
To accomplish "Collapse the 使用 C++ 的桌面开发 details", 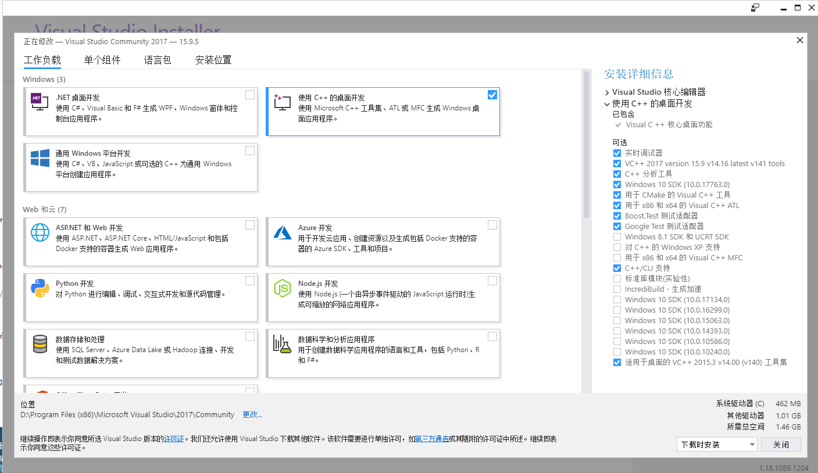I will pos(606,104).
